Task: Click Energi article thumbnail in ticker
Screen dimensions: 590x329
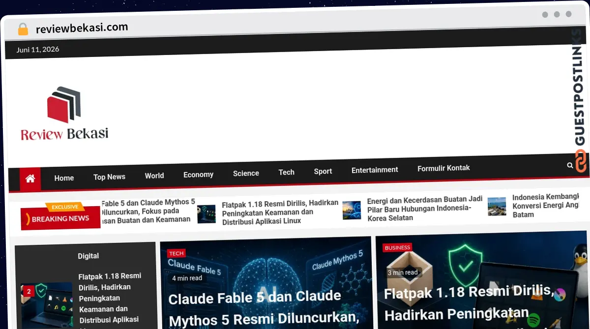Action: [x=352, y=210]
